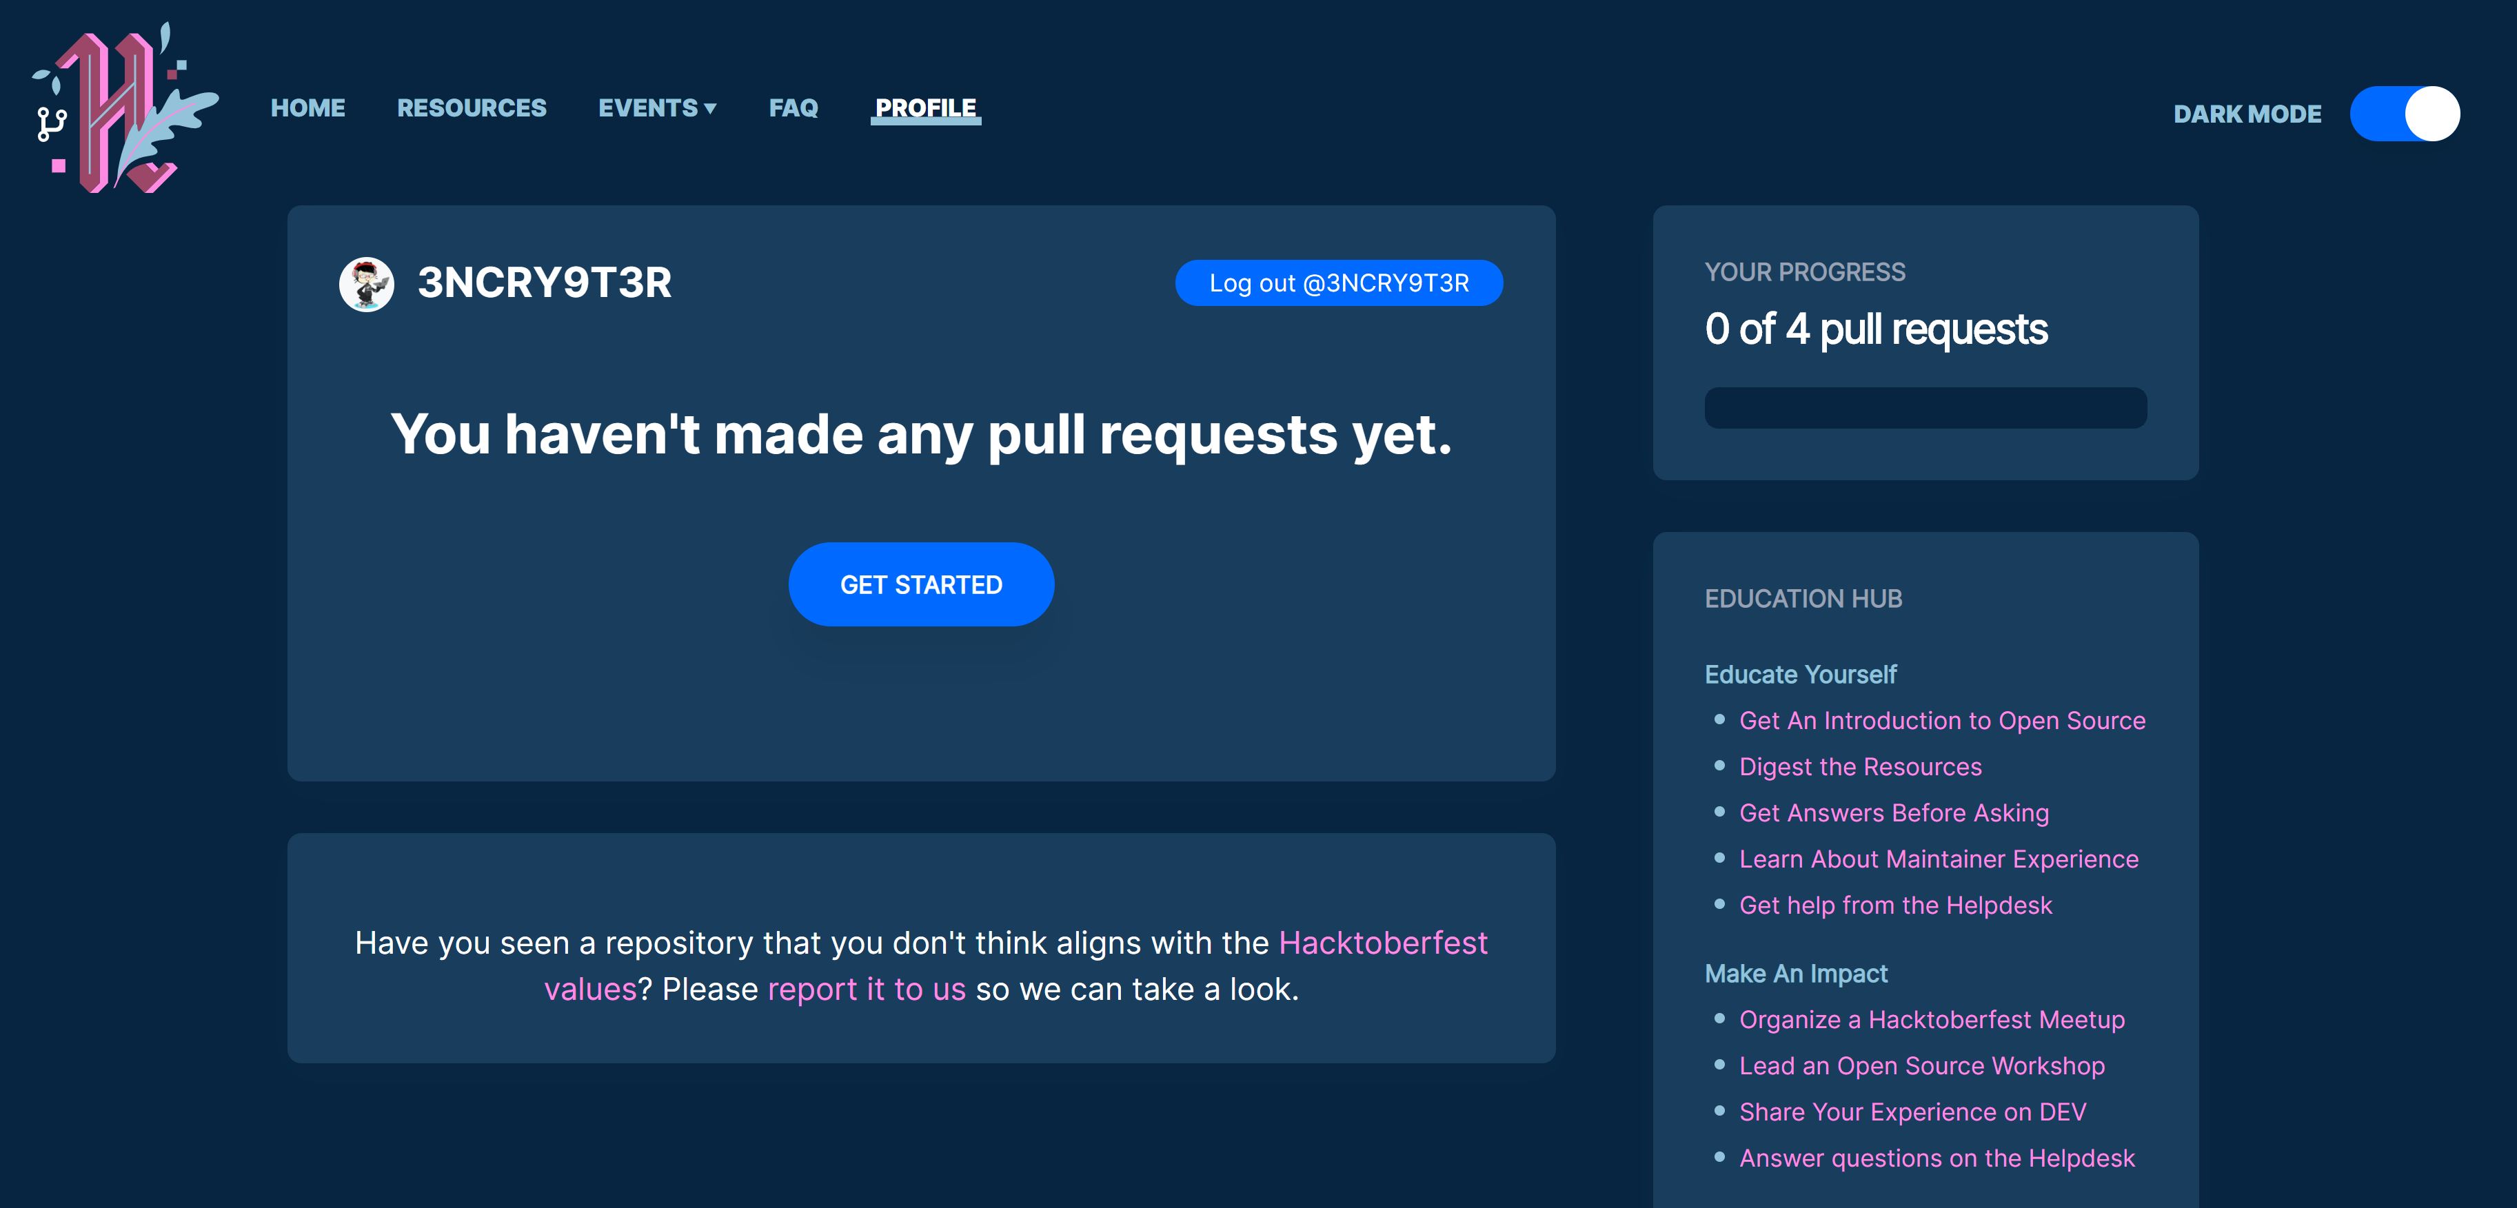Expand the Events dropdown menu
The height and width of the screenshot is (1208, 2517).
[x=656, y=108]
